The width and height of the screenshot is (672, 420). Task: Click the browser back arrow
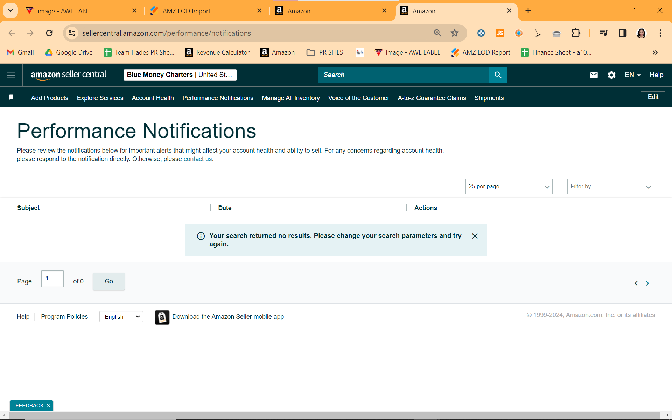(12, 33)
